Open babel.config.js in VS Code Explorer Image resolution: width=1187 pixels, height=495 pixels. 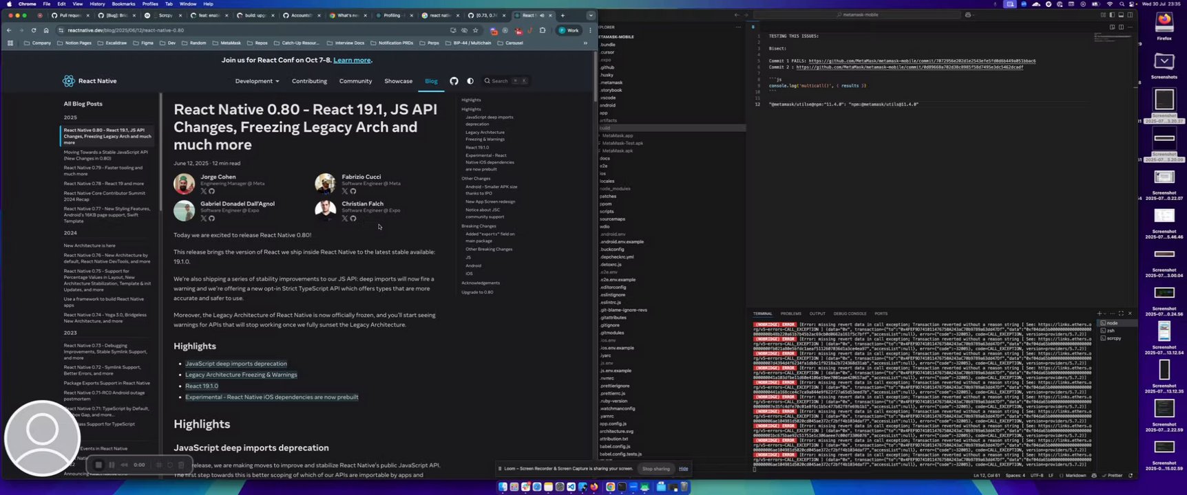point(614,446)
